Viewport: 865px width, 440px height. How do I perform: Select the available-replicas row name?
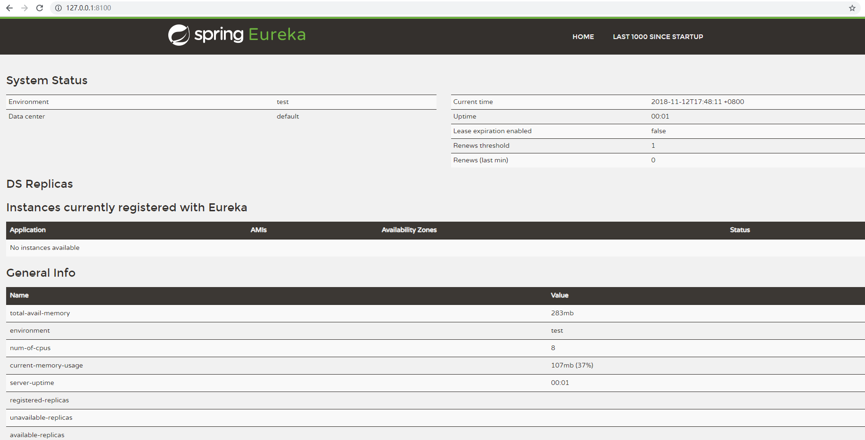coord(37,435)
